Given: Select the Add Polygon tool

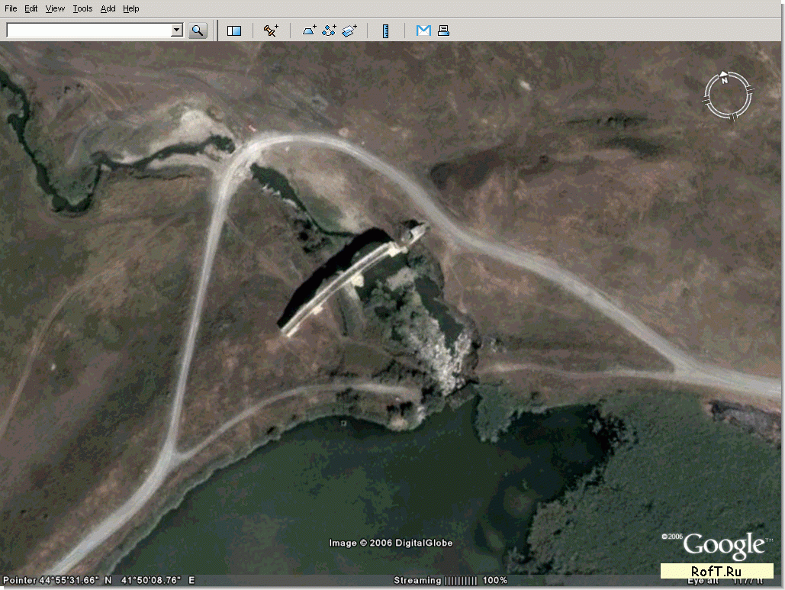Looking at the screenshot, I should pyautogui.click(x=310, y=31).
